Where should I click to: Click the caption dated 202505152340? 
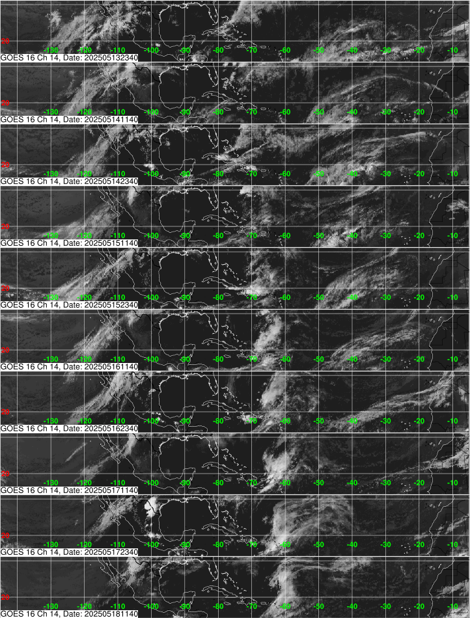[x=70, y=305]
